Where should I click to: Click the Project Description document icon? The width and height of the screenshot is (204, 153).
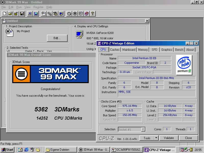[9, 33]
